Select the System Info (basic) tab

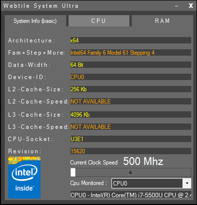pyautogui.click(x=35, y=21)
